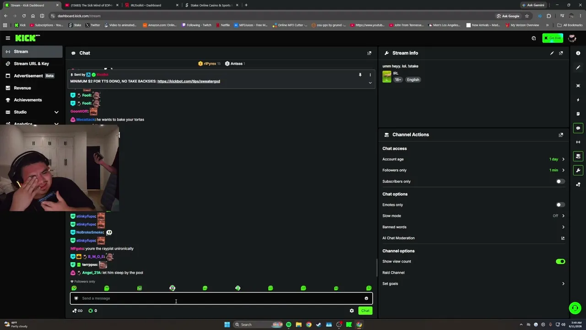Toggle the wrench channel actions icon in right rail

coord(578,170)
